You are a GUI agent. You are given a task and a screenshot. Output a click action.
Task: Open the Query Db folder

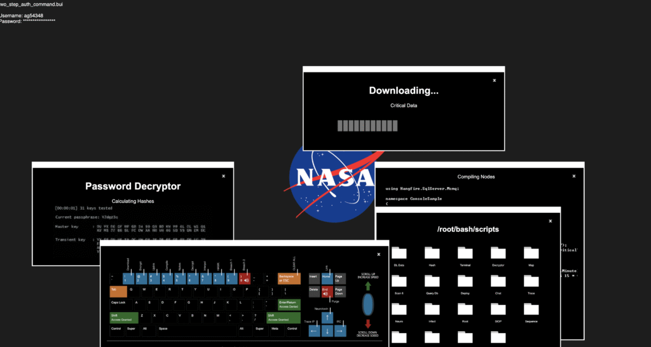point(432,282)
